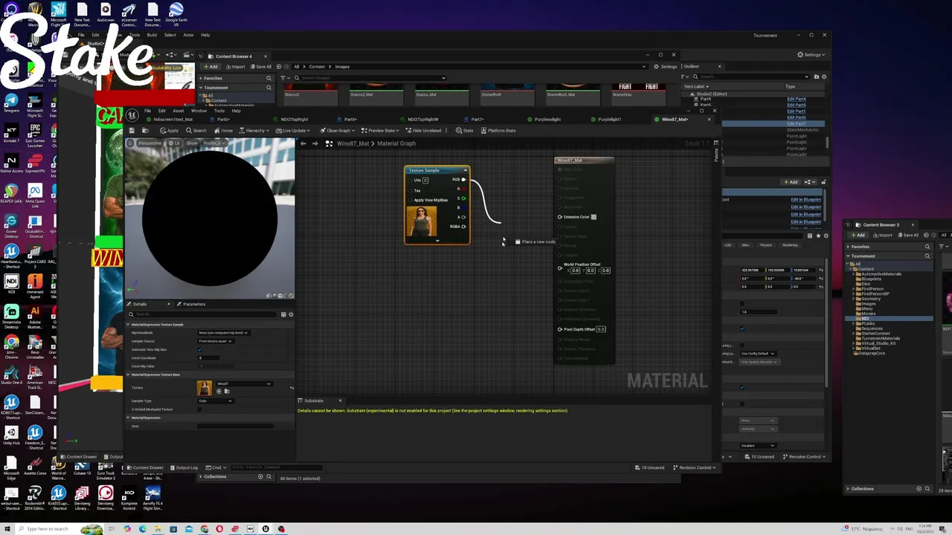Open the preview viewport options menu icon
952x535 pixels.
130,143
